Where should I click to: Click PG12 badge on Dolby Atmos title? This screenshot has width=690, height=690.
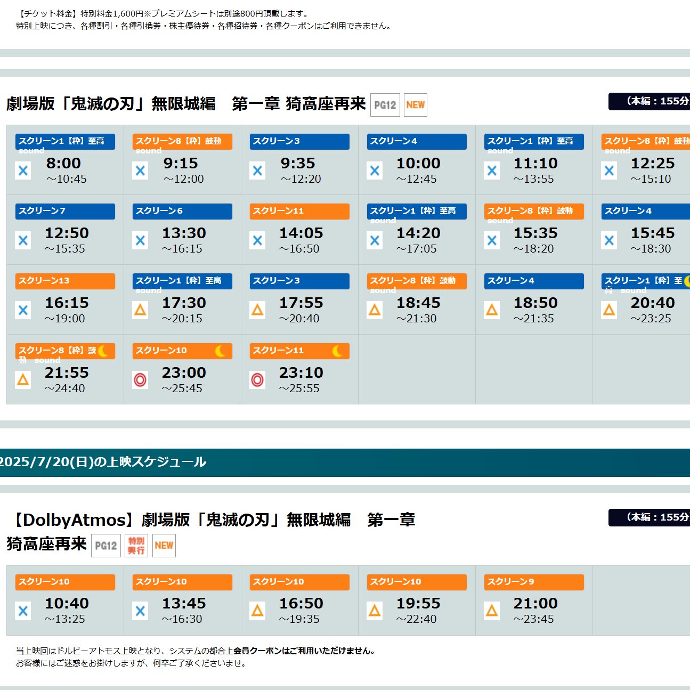point(106,546)
